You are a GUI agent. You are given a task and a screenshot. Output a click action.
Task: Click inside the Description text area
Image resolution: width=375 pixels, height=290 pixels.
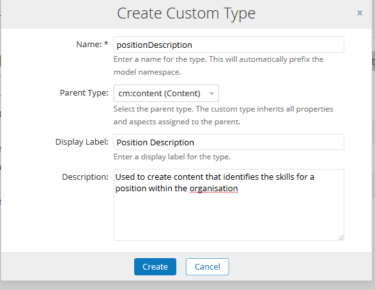229,205
